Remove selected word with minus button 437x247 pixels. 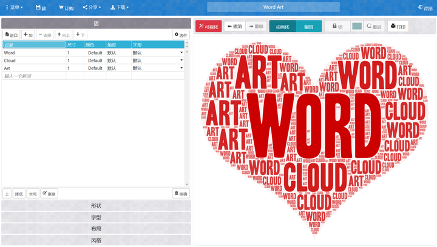[45, 35]
